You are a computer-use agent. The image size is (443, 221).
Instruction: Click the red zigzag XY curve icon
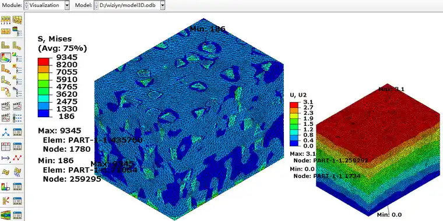[17, 158]
